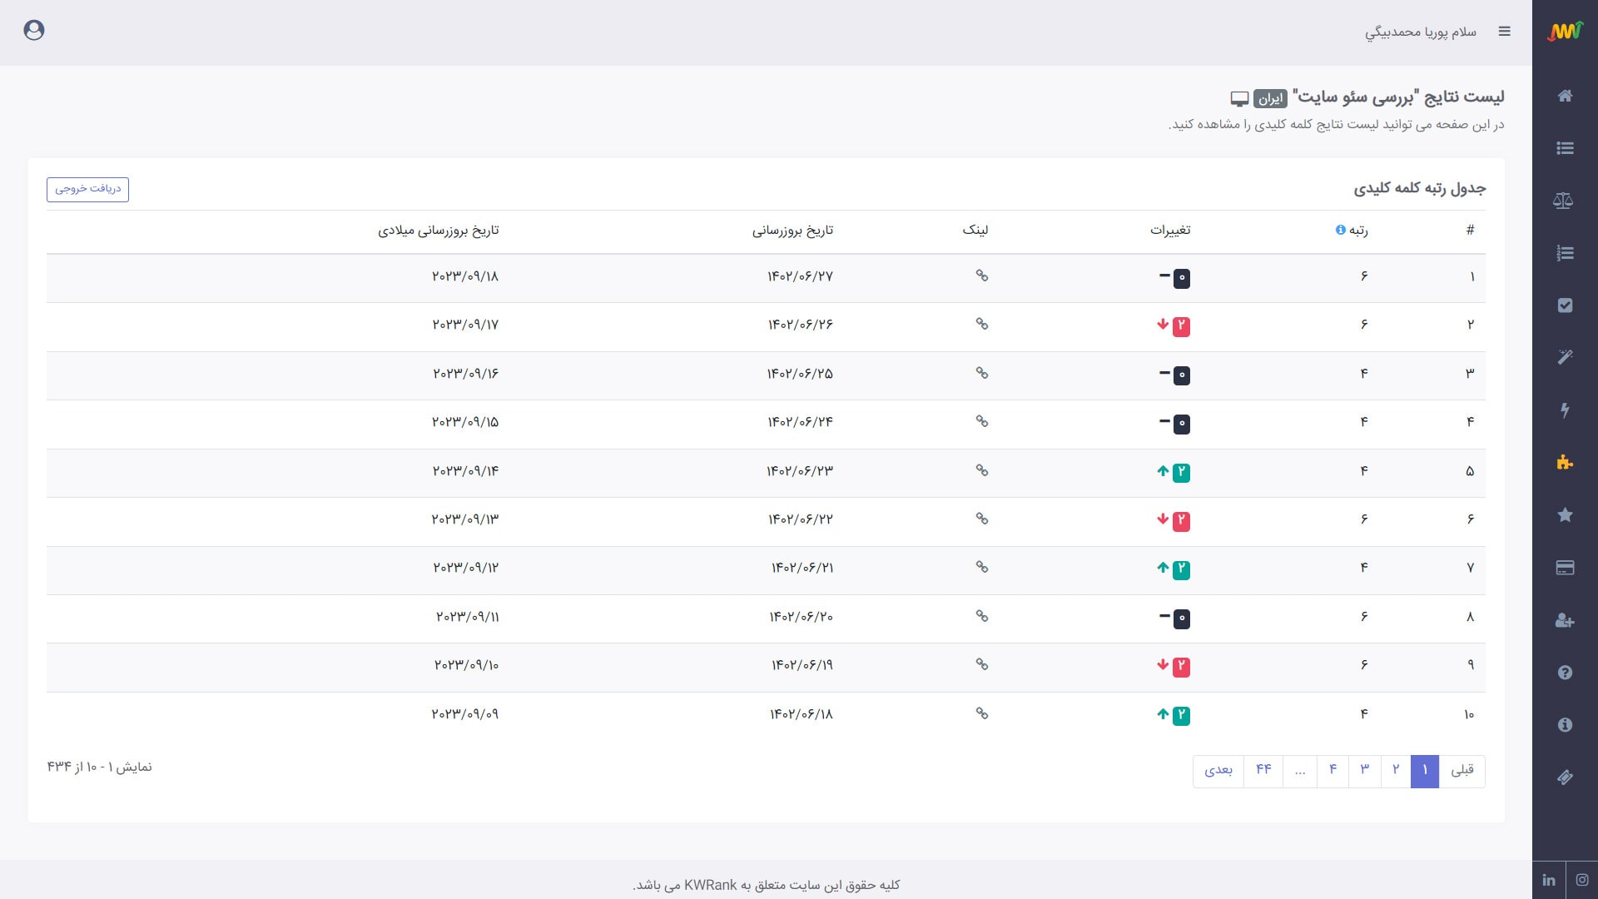Click the credit card billing icon
Screen dimensions: 1598x899
tap(1565, 568)
